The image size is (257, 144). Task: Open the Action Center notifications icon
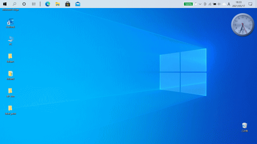[250, 4]
